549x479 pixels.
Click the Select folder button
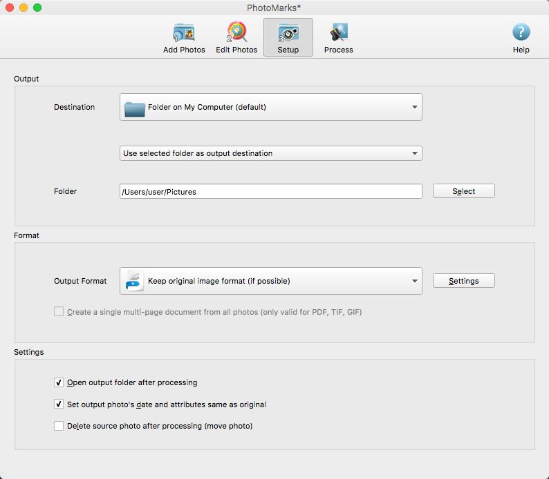(463, 191)
